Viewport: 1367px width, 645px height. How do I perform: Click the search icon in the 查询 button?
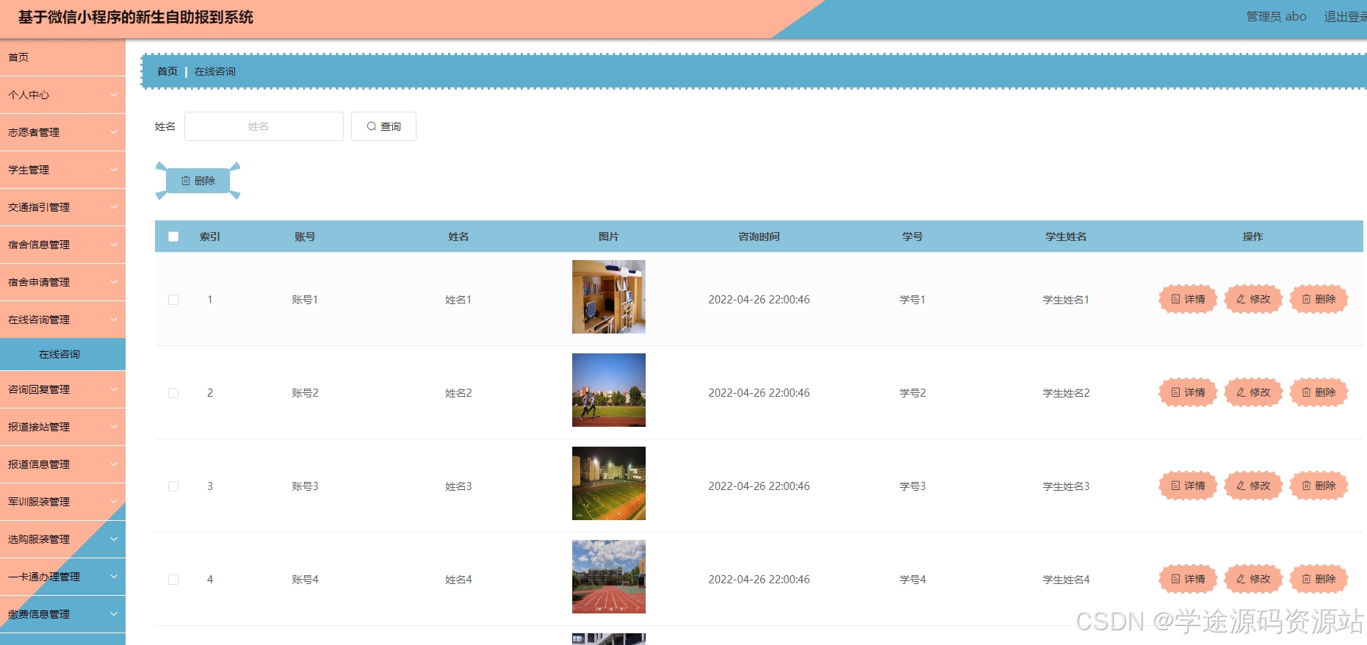[x=372, y=126]
